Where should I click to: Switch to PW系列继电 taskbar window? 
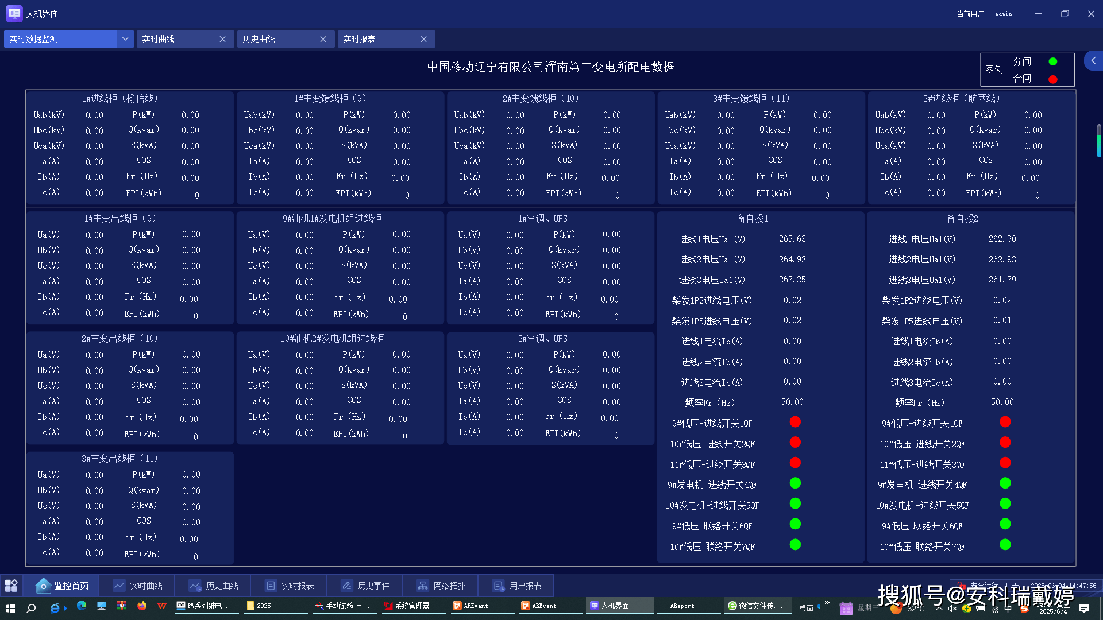point(206,606)
